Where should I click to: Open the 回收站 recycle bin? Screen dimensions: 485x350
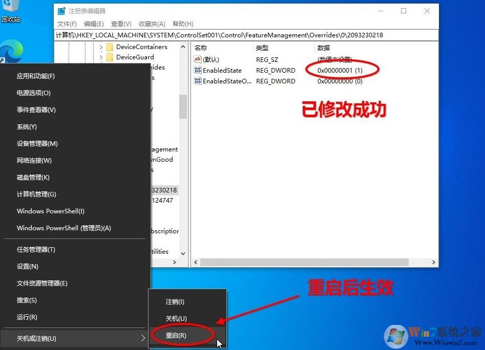tap(10, 10)
